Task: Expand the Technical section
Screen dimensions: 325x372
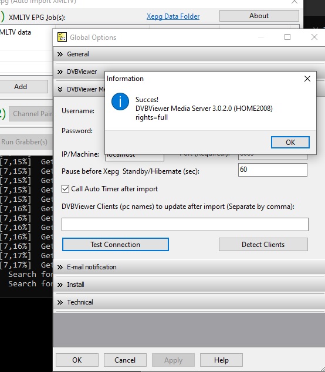Action: point(189,302)
